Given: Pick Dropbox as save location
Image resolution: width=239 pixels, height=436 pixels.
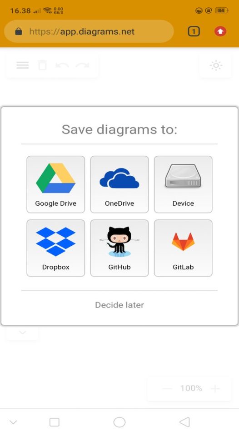Looking at the screenshot, I should coord(55,248).
